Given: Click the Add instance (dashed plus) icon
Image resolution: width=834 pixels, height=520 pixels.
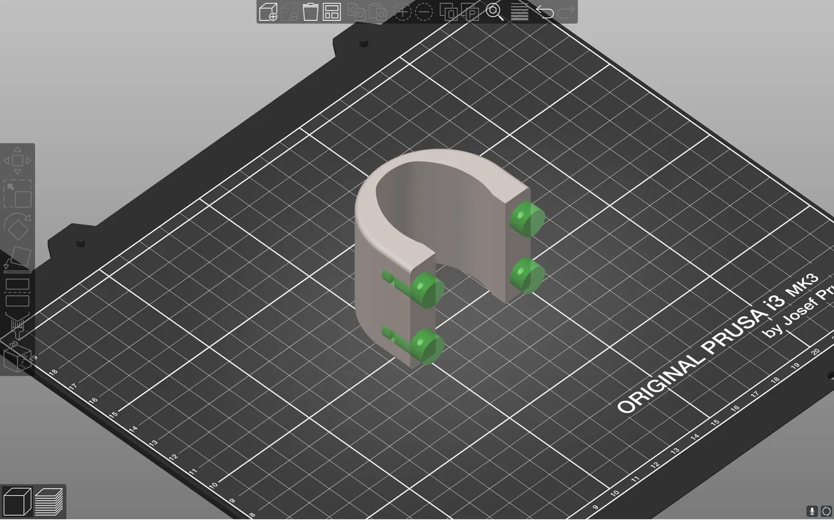Looking at the screenshot, I should pyautogui.click(x=402, y=12).
